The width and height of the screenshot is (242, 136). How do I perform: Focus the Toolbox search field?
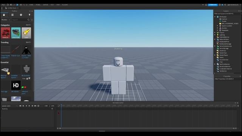tap(20, 20)
